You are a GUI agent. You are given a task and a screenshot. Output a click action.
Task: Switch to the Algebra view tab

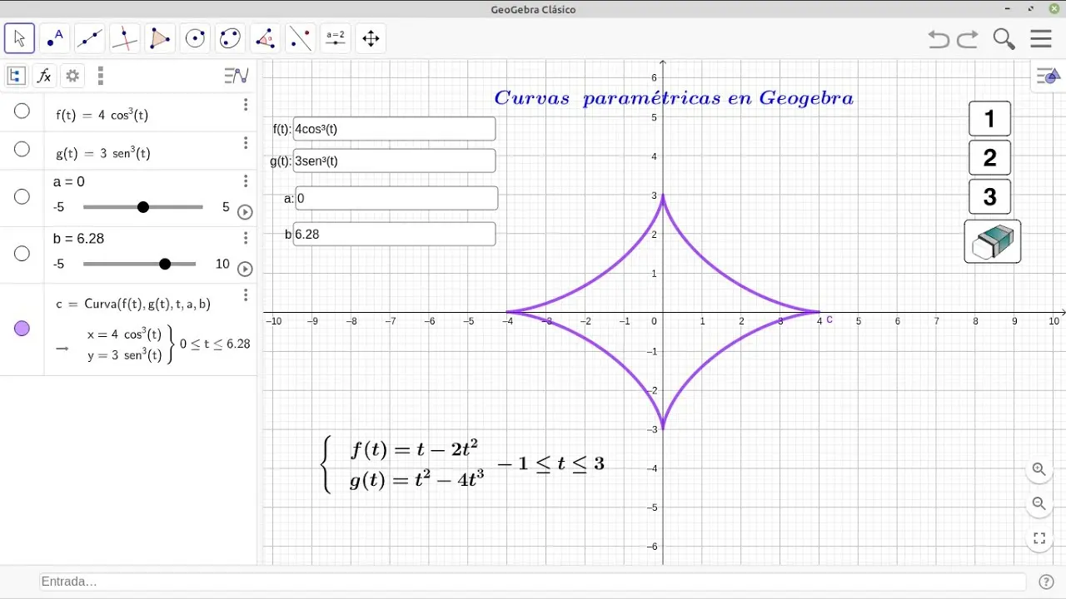pyautogui.click(x=16, y=77)
